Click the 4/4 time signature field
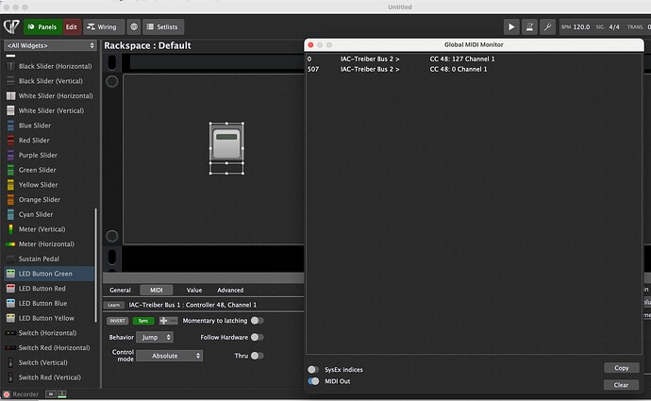This screenshot has width=651, height=401. pos(614,27)
